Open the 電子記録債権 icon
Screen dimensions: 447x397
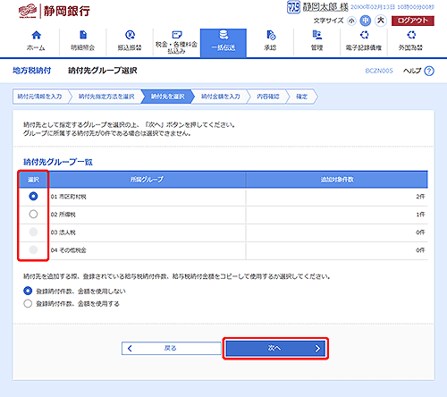coord(364,35)
